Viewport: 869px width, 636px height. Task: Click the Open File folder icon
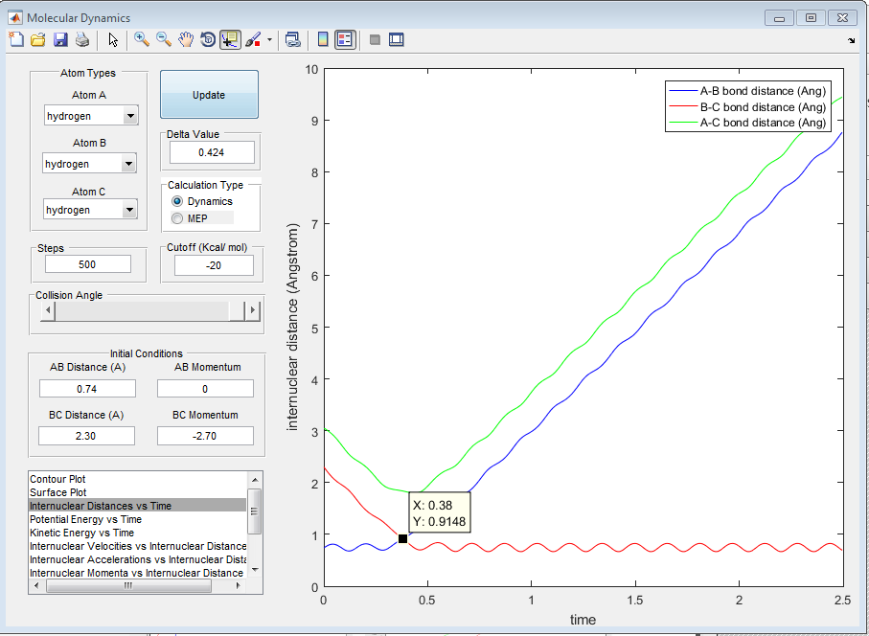coord(38,39)
